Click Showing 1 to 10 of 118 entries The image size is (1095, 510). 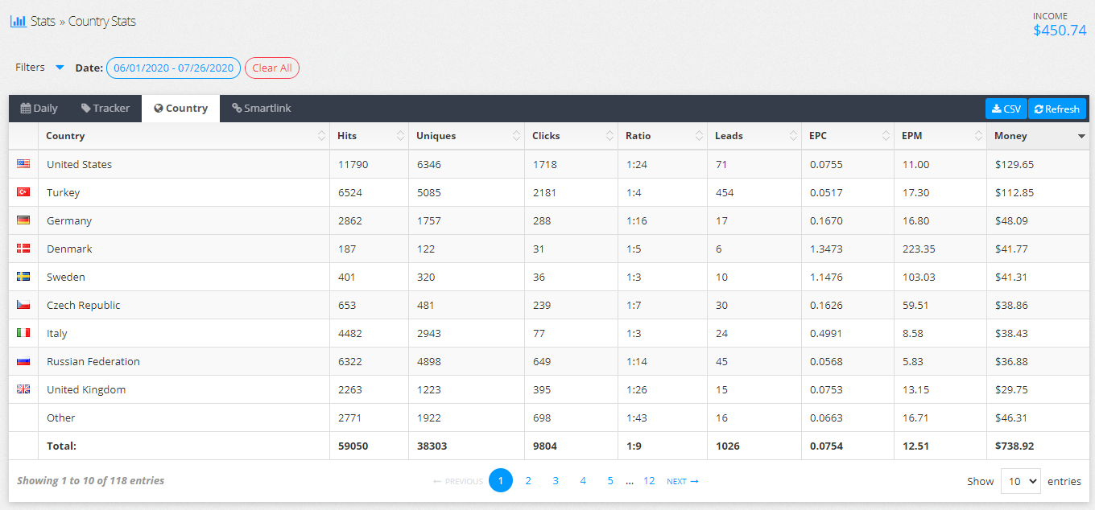[91, 481]
